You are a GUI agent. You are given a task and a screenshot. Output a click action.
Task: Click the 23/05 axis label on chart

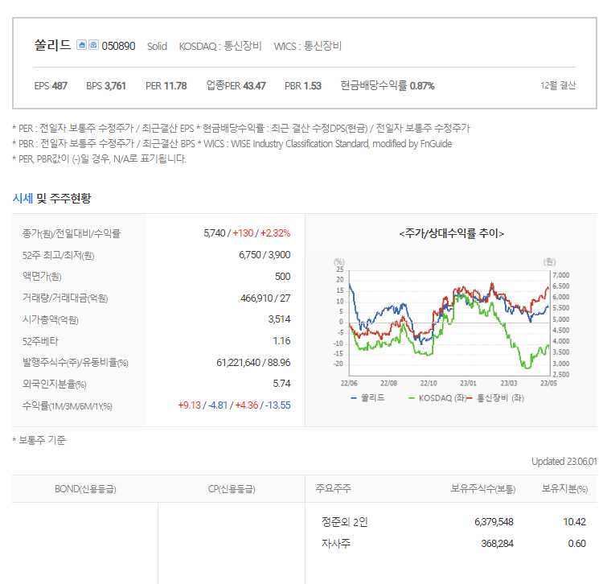click(x=548, y=383)
